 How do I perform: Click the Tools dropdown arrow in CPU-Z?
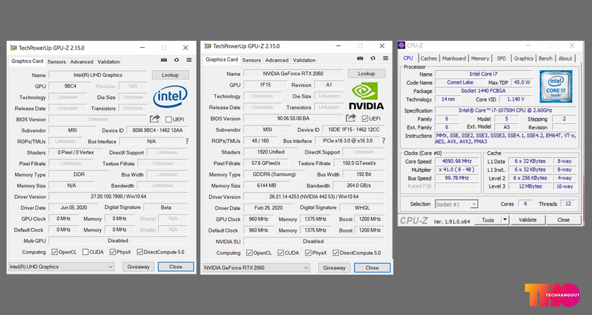point(505,220)
